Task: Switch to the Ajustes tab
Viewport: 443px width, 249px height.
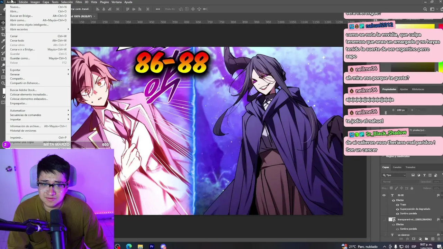Action: click(x=404, y=89)
